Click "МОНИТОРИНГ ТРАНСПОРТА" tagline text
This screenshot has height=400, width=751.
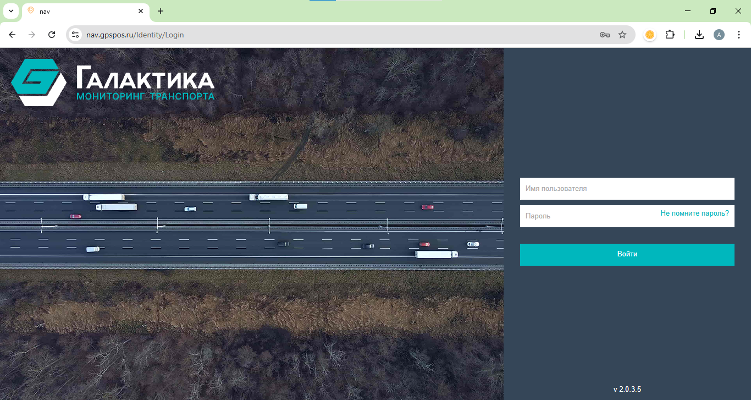pos(145,96)
